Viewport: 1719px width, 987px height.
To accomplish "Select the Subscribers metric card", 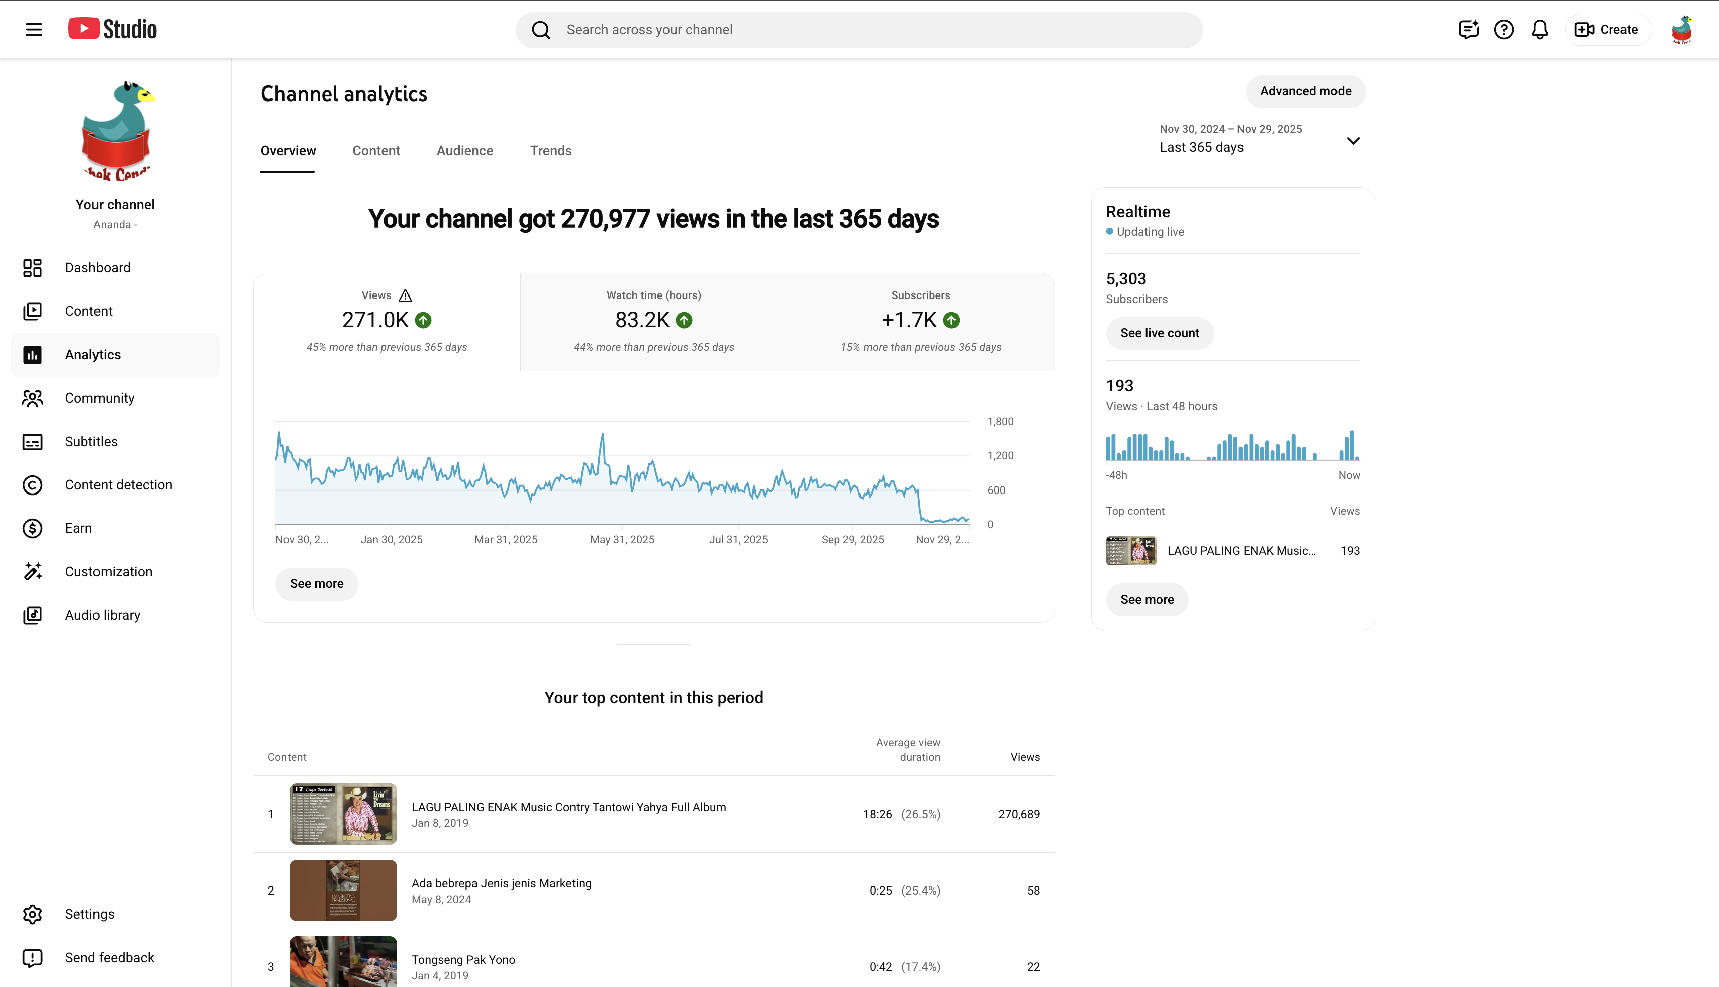I will [921, 322].
